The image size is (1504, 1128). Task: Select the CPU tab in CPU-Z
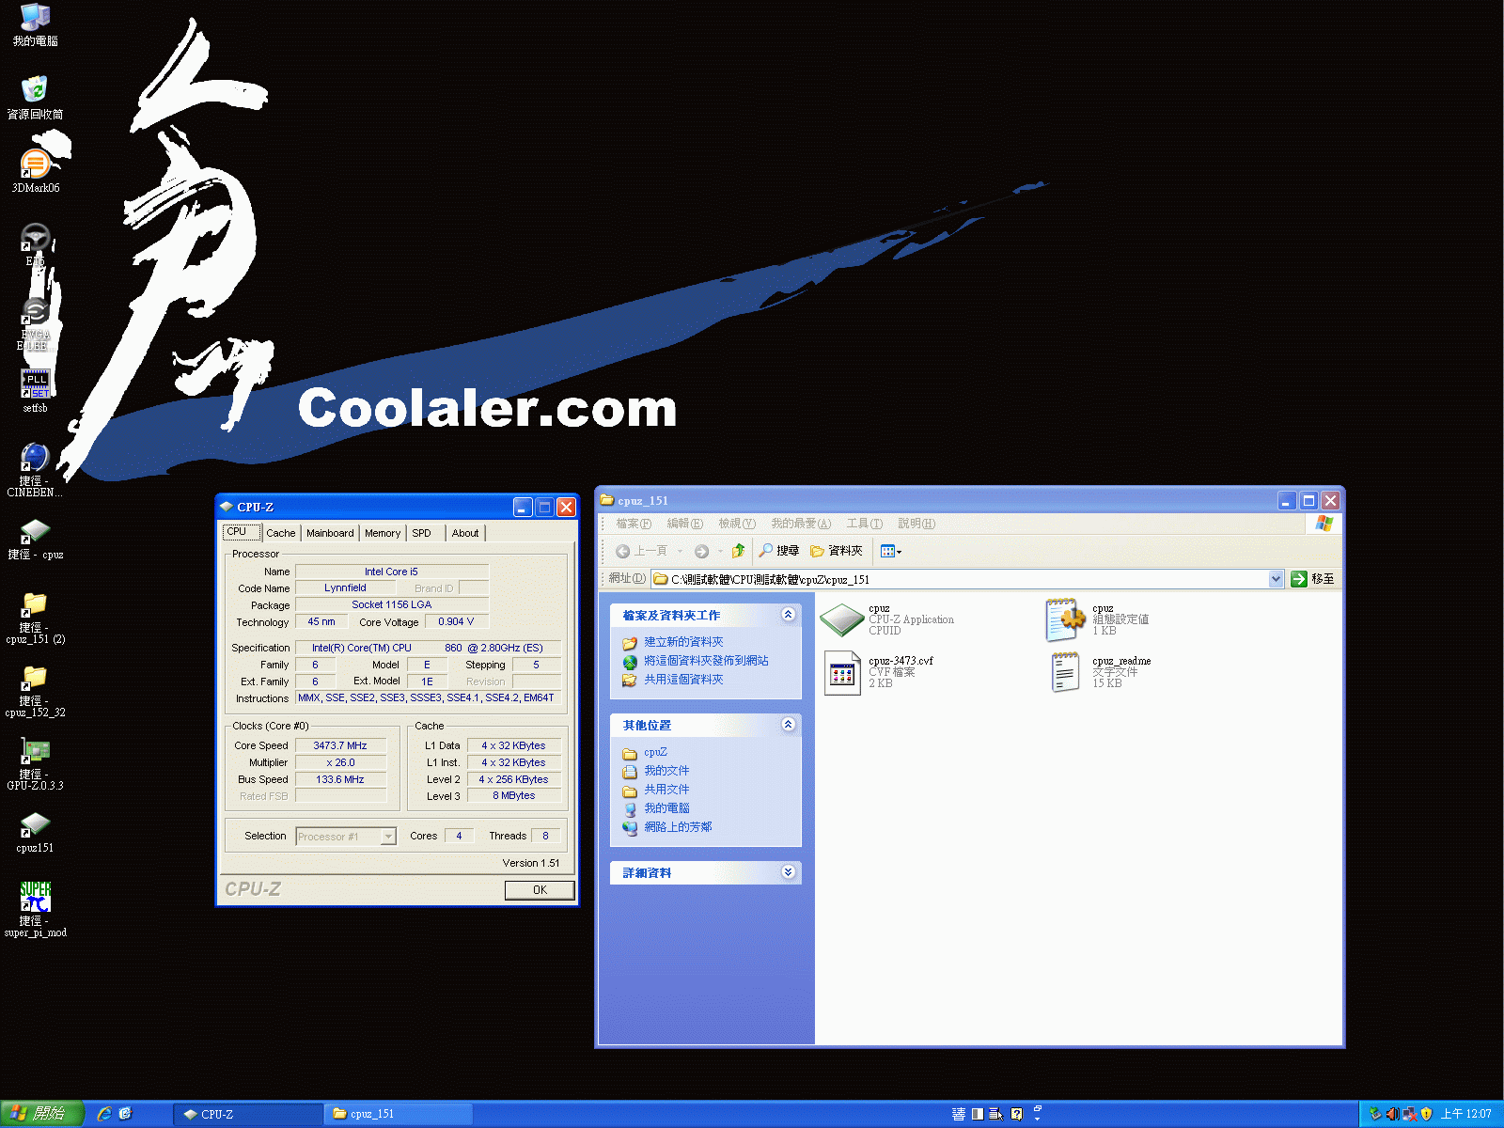click(241, 532)
